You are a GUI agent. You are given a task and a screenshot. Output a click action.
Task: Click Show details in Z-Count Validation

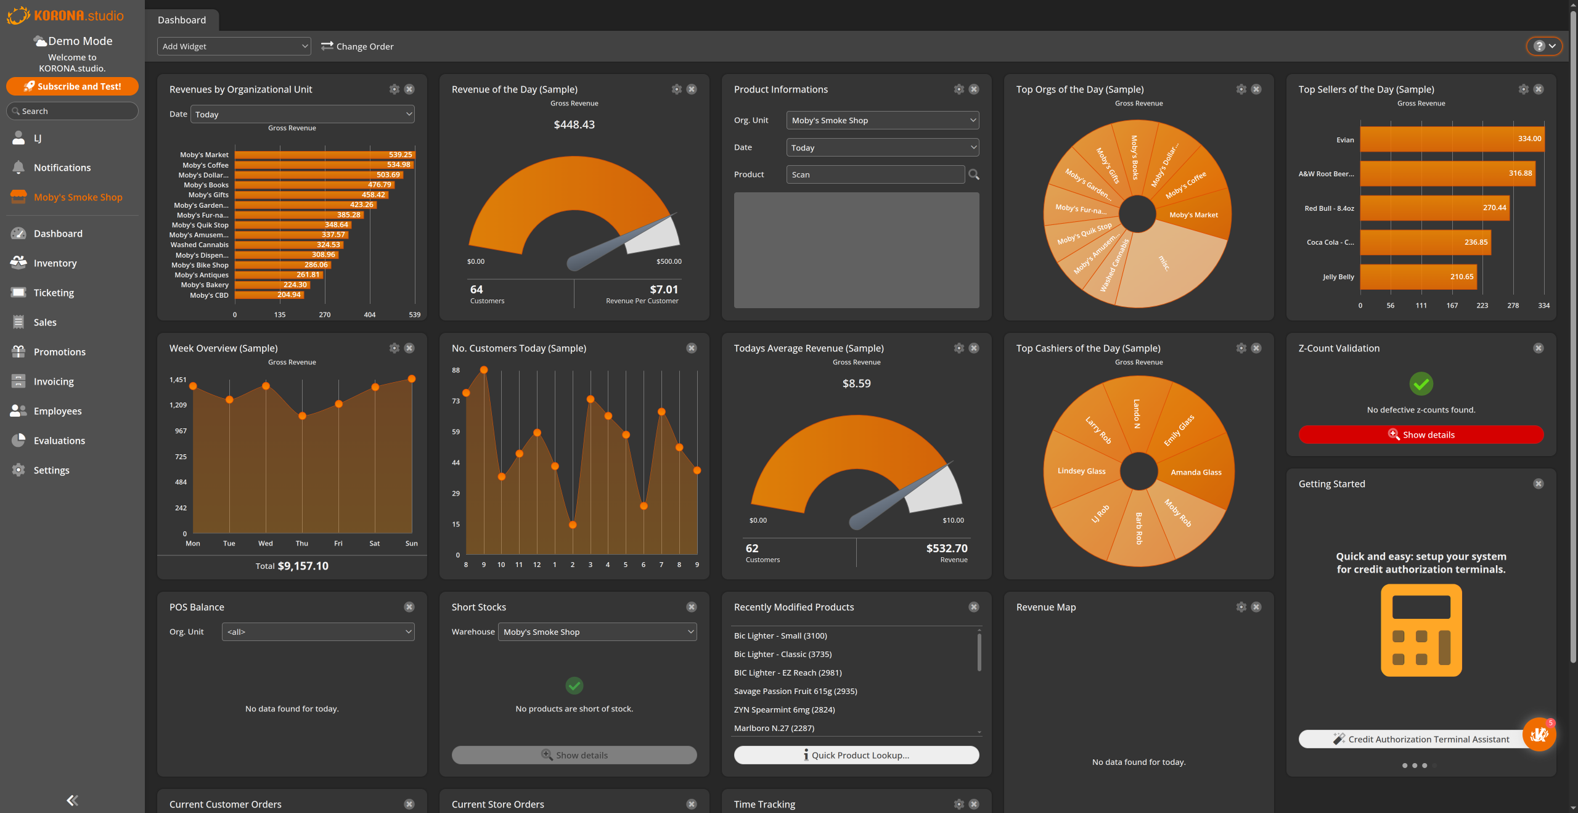click(1421, 435)
